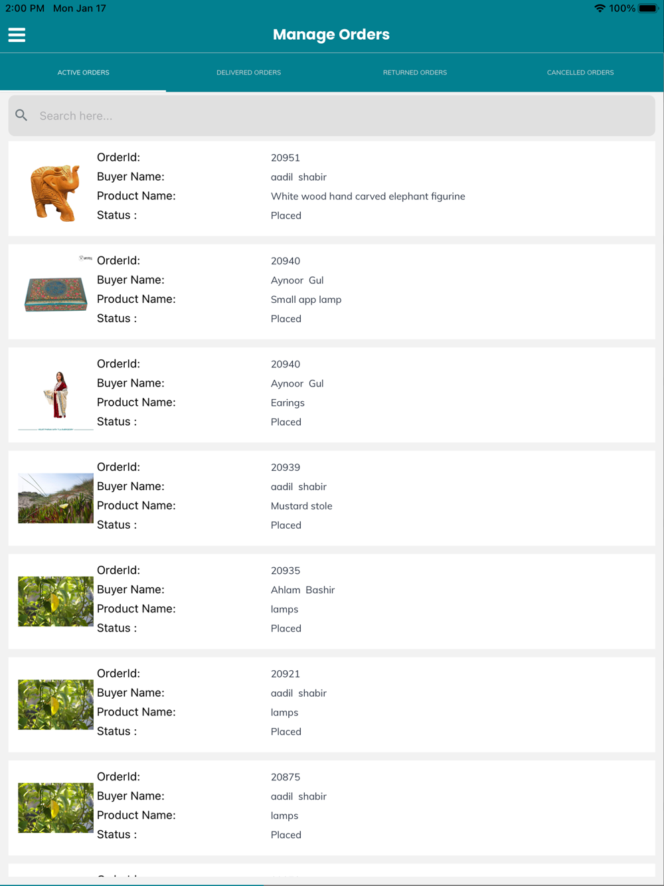Tap order 20935 lamps thumbnail
This screenshot has height=886, width=664.
point(56,602)
